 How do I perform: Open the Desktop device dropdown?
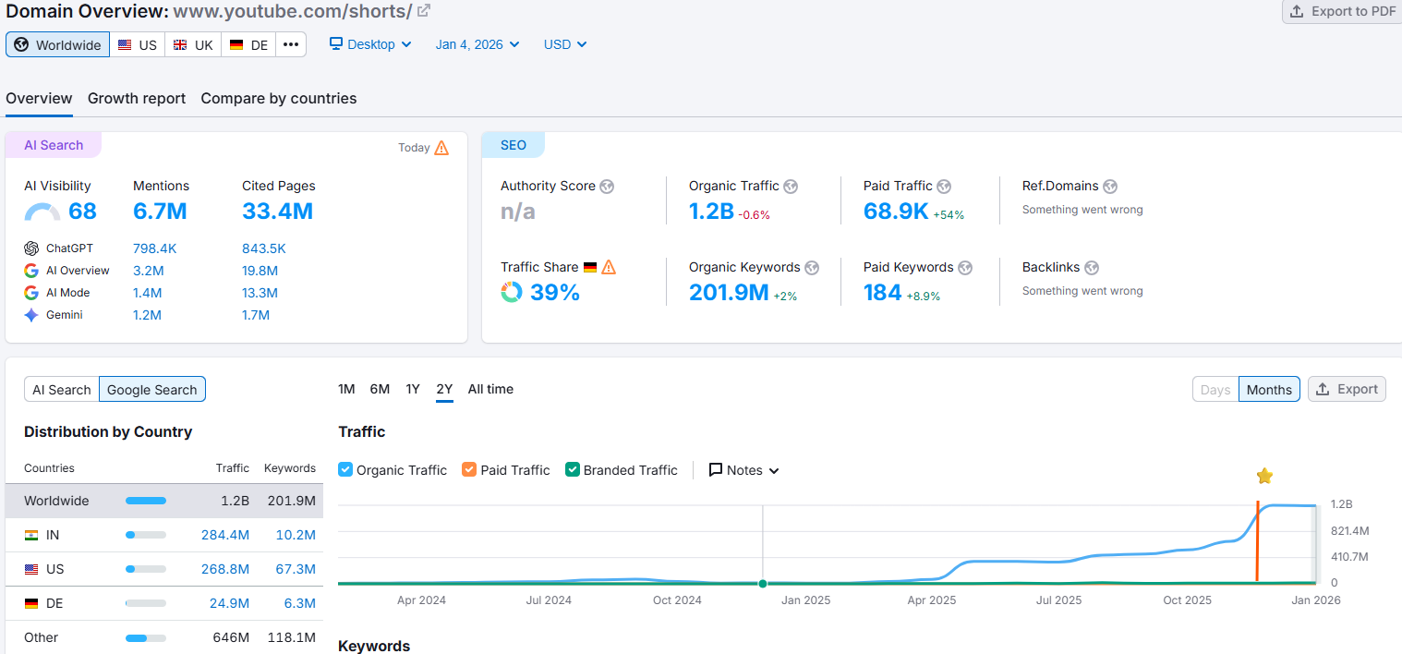pyautogui.click(x=369, y=43)
